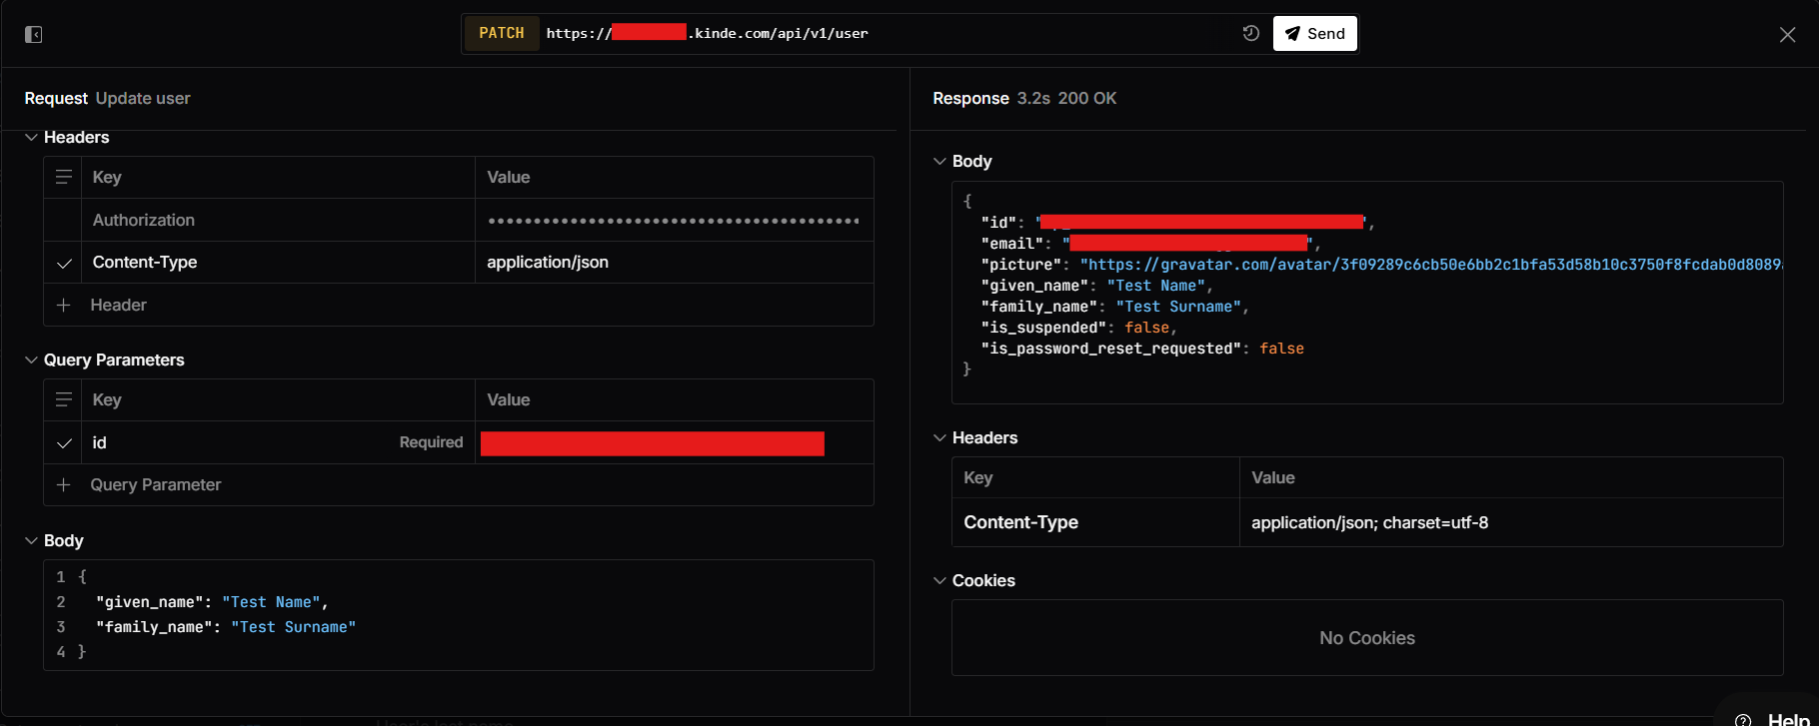Uncheck the Content-Type header checkbox

[64, 263]
